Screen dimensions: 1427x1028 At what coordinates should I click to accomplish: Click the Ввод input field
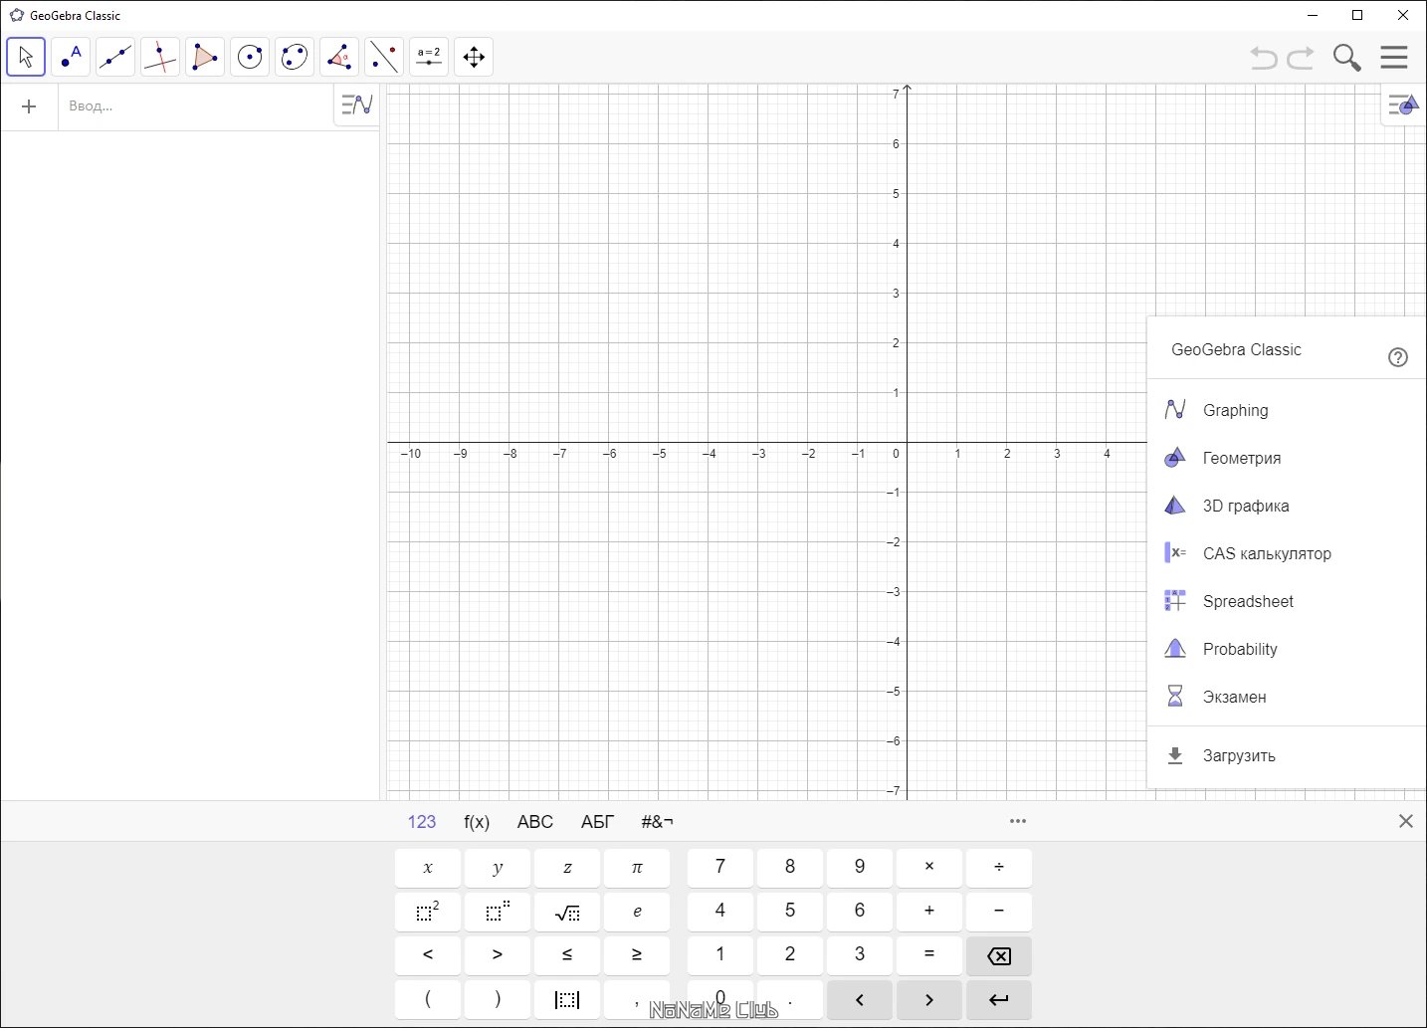click(195, 106)
